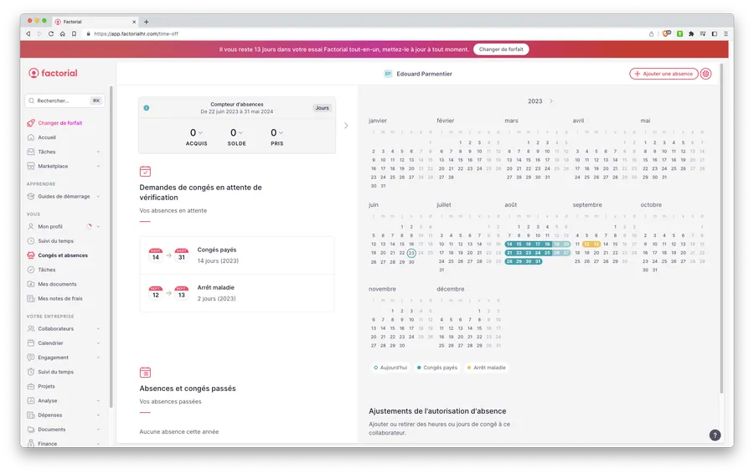Click the Marketplace sidebar icon

31,167
